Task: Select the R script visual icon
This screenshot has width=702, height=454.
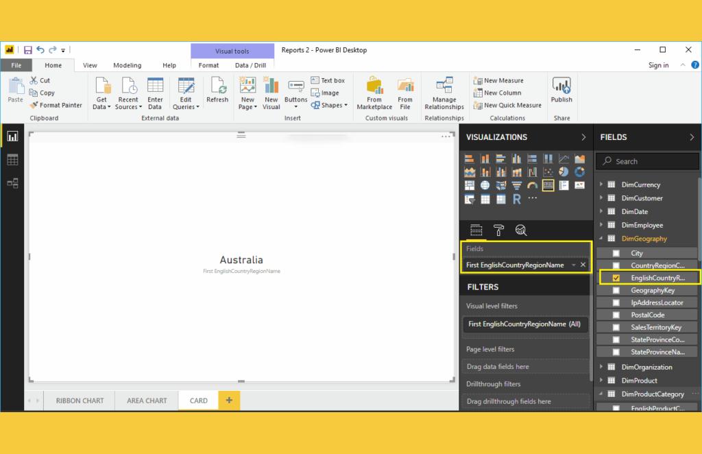Action: (516, 199)
